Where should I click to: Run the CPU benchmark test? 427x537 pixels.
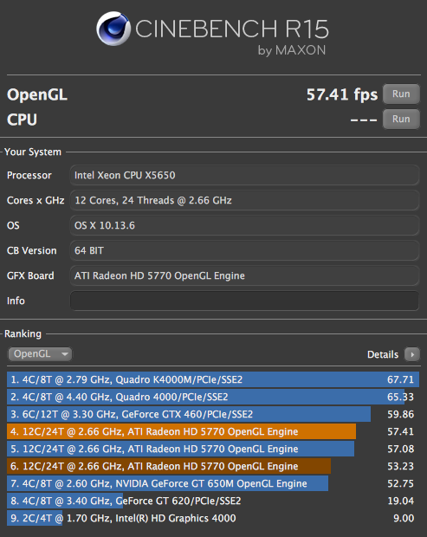point(401,120)
